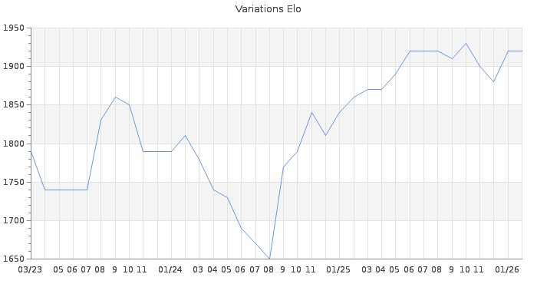Select the 1750 y-axis label

coord(15,182)
